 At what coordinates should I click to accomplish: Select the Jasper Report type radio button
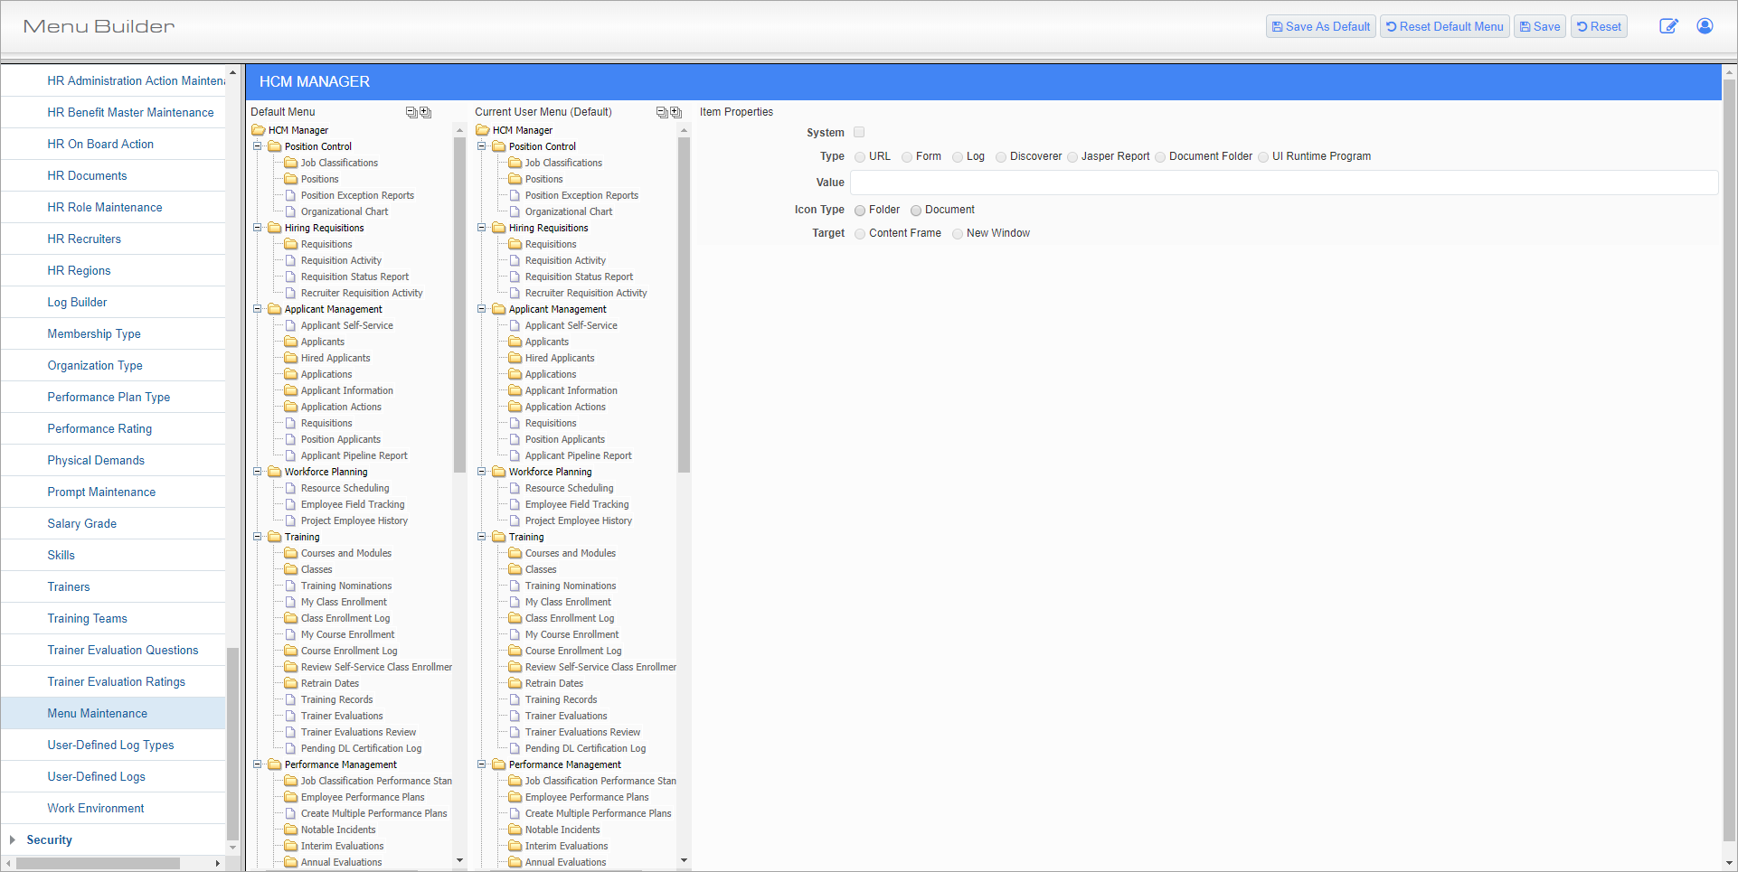point(1072,157)
